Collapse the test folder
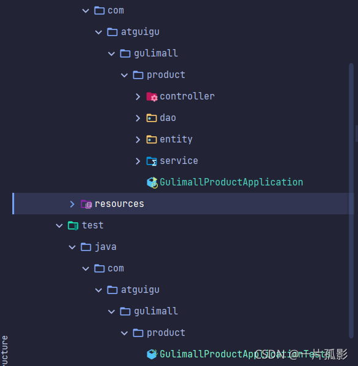358x366 pixels. click(x=60, y=226)
